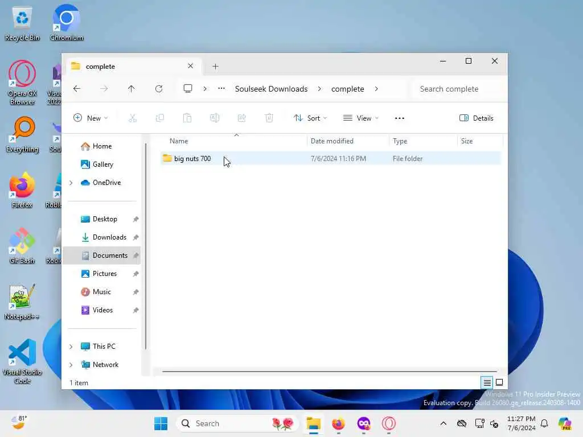Go up one folder level

tap(132, 89)
